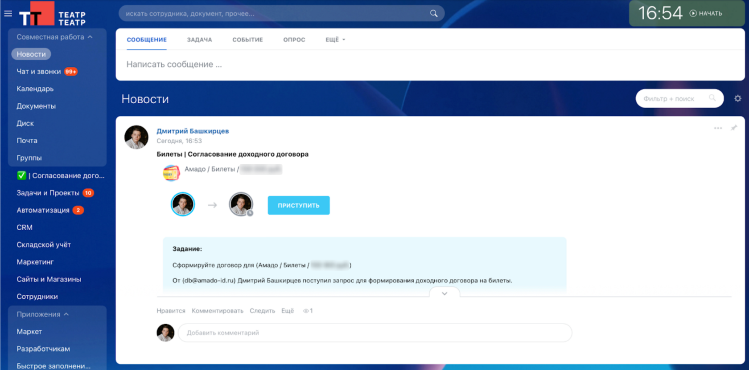Open Складской учёт in the sidebar
The image size is (749, 370).
tap(44, 244)
